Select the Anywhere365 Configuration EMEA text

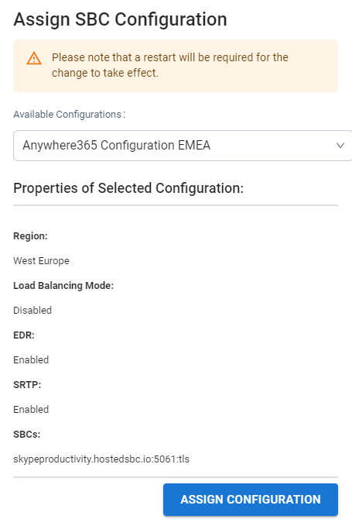pyautogui.click(x=117, y=146)
